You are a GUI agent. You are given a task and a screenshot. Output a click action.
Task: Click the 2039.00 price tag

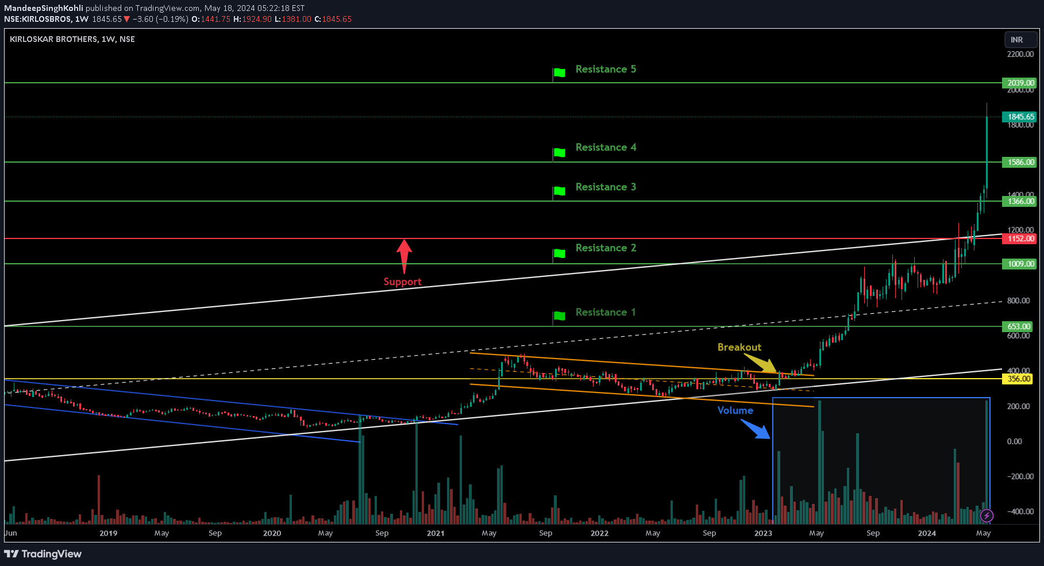pos(1020,83)
